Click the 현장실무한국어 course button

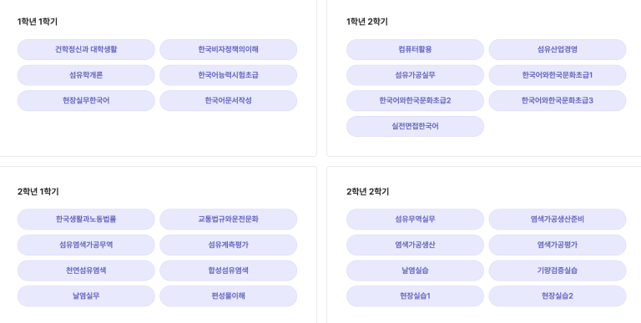tap(86, 101)
